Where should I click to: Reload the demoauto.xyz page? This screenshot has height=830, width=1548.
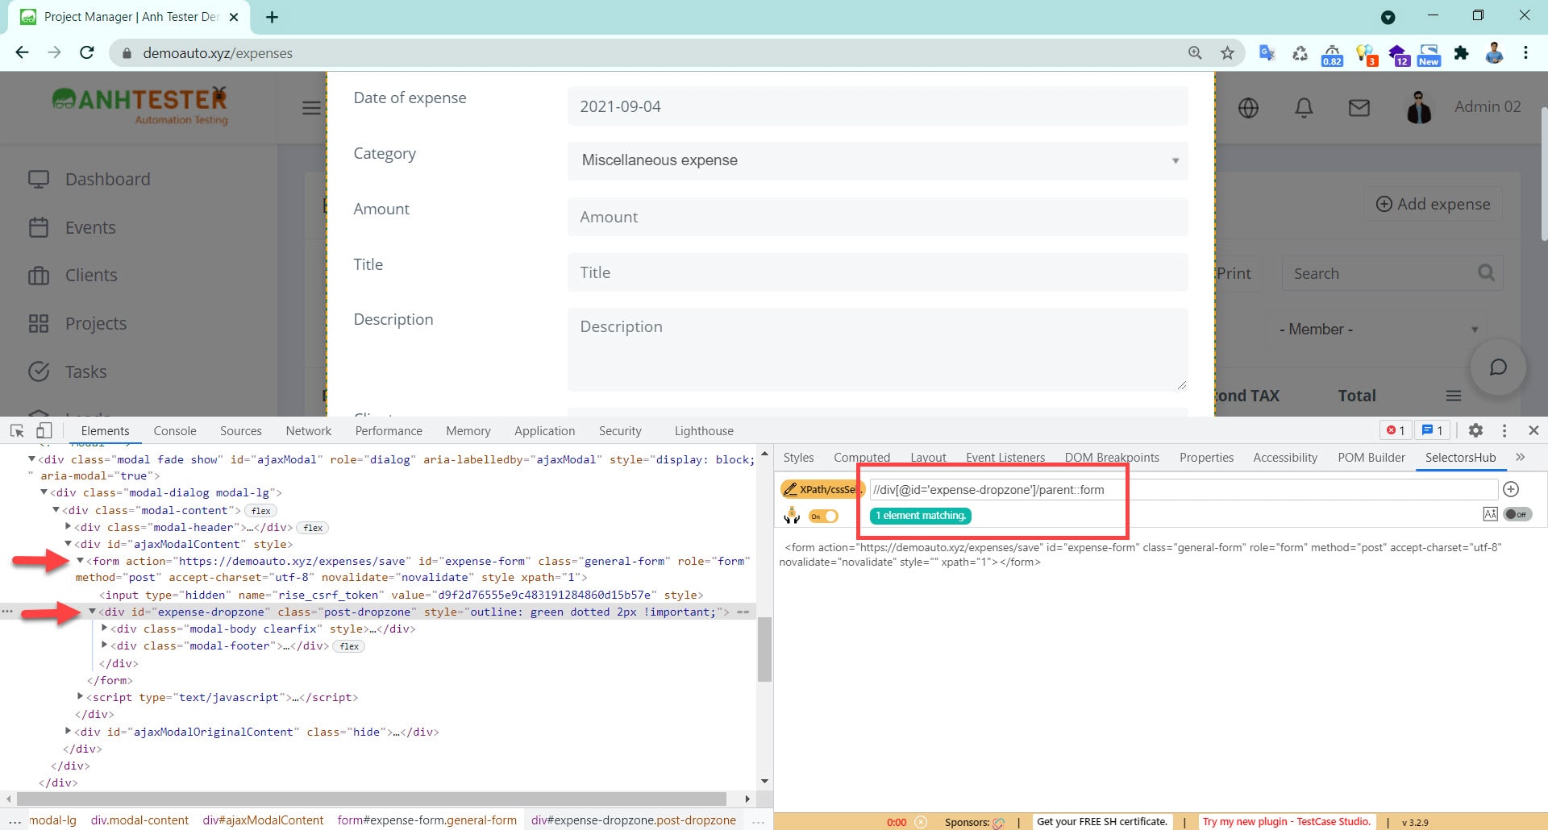[x=87, y=52]
